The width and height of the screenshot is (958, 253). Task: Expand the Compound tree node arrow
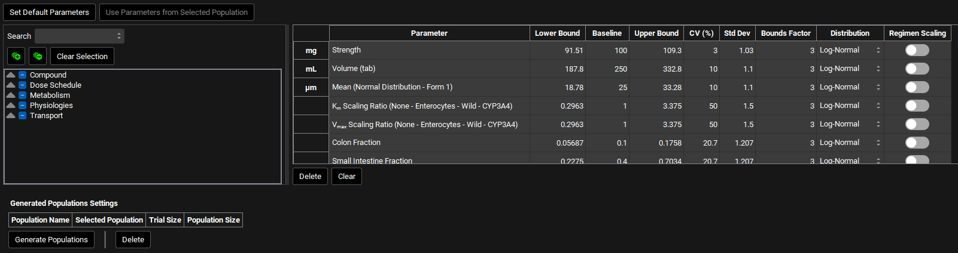[x=11, y=75]
